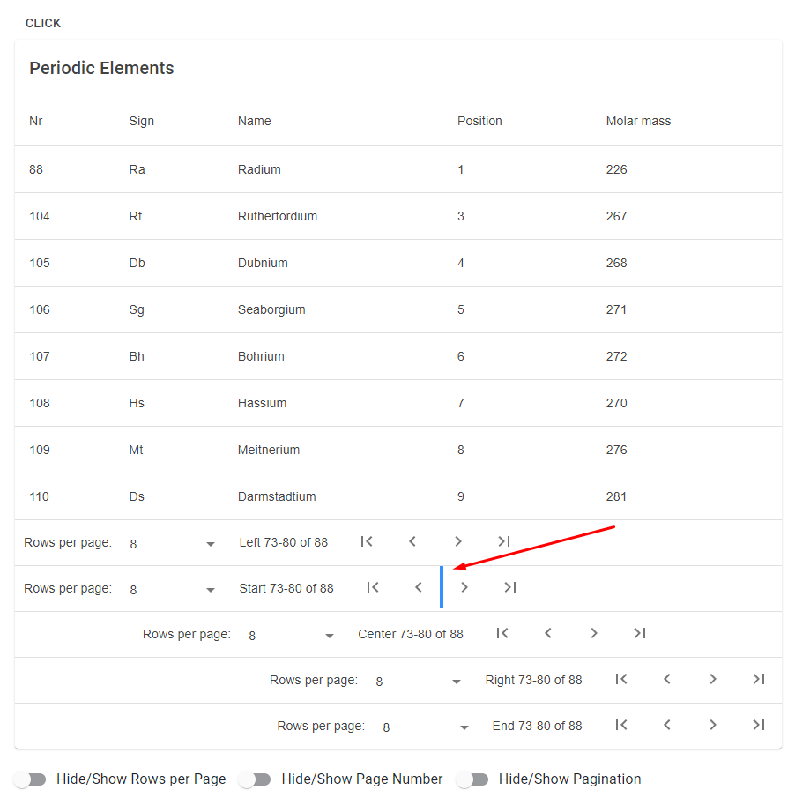Viewport: 795px width, 805px height.
Task: Click the Molar mass column header
Action: (638, 121)
